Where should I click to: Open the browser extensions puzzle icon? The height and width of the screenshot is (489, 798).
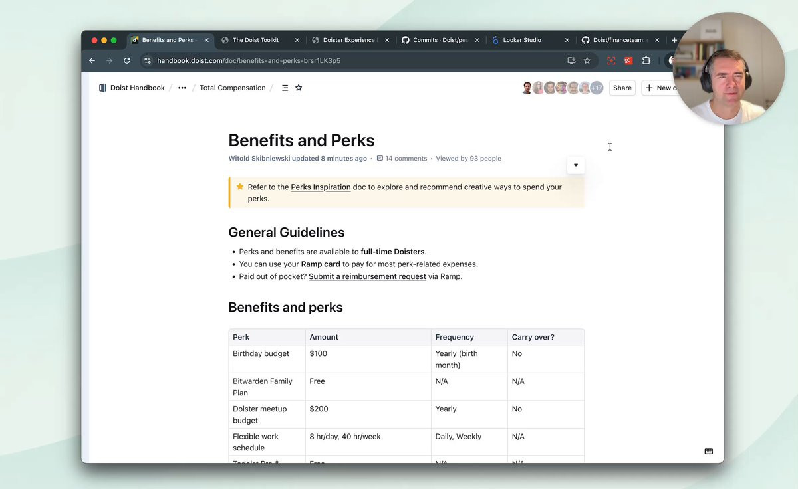pos(646,60)
